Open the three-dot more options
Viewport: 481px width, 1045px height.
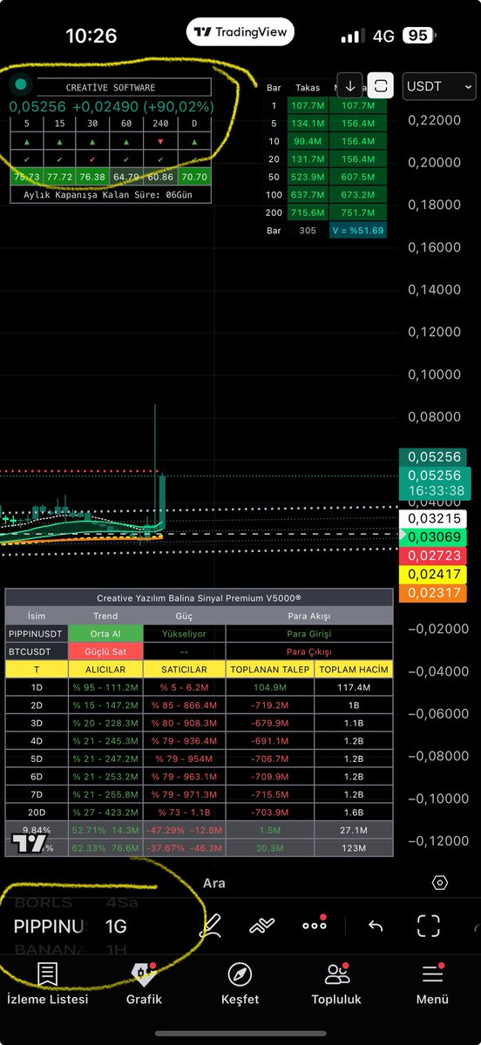pyautogui.click(x=315, y=925)
